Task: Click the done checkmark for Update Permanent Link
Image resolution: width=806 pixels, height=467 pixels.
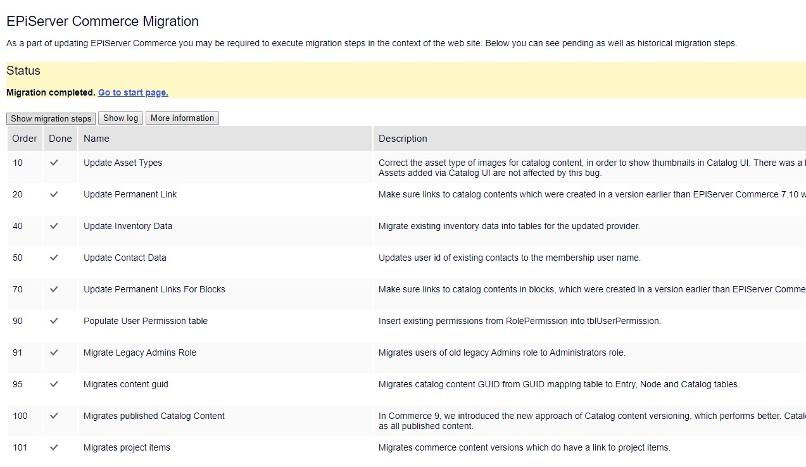Action: click(54, 194)
